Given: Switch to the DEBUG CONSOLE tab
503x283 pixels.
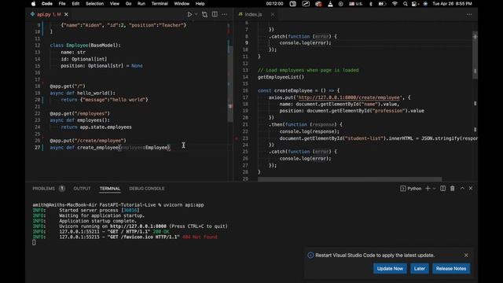Looking at the screenshot, I should [147, 189].
